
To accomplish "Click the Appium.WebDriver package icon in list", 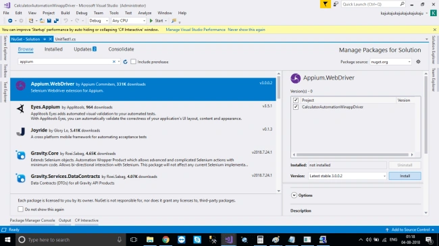I will (x=20, y=86).
